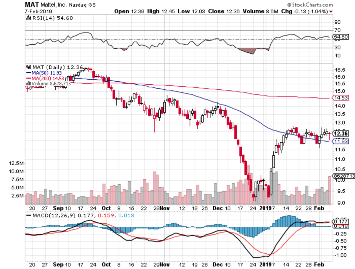Jump to the Oct label on price axis

click(x=106, y=208)
